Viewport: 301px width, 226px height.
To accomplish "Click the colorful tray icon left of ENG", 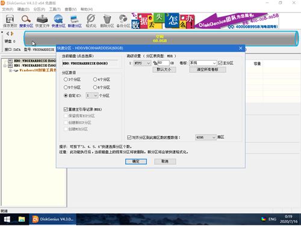I will point(263,219).
